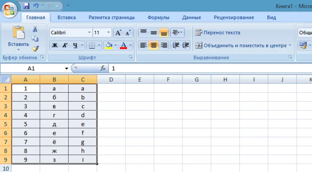Align cell content to the top
The image size is (312, 172).
pos(143,33)
